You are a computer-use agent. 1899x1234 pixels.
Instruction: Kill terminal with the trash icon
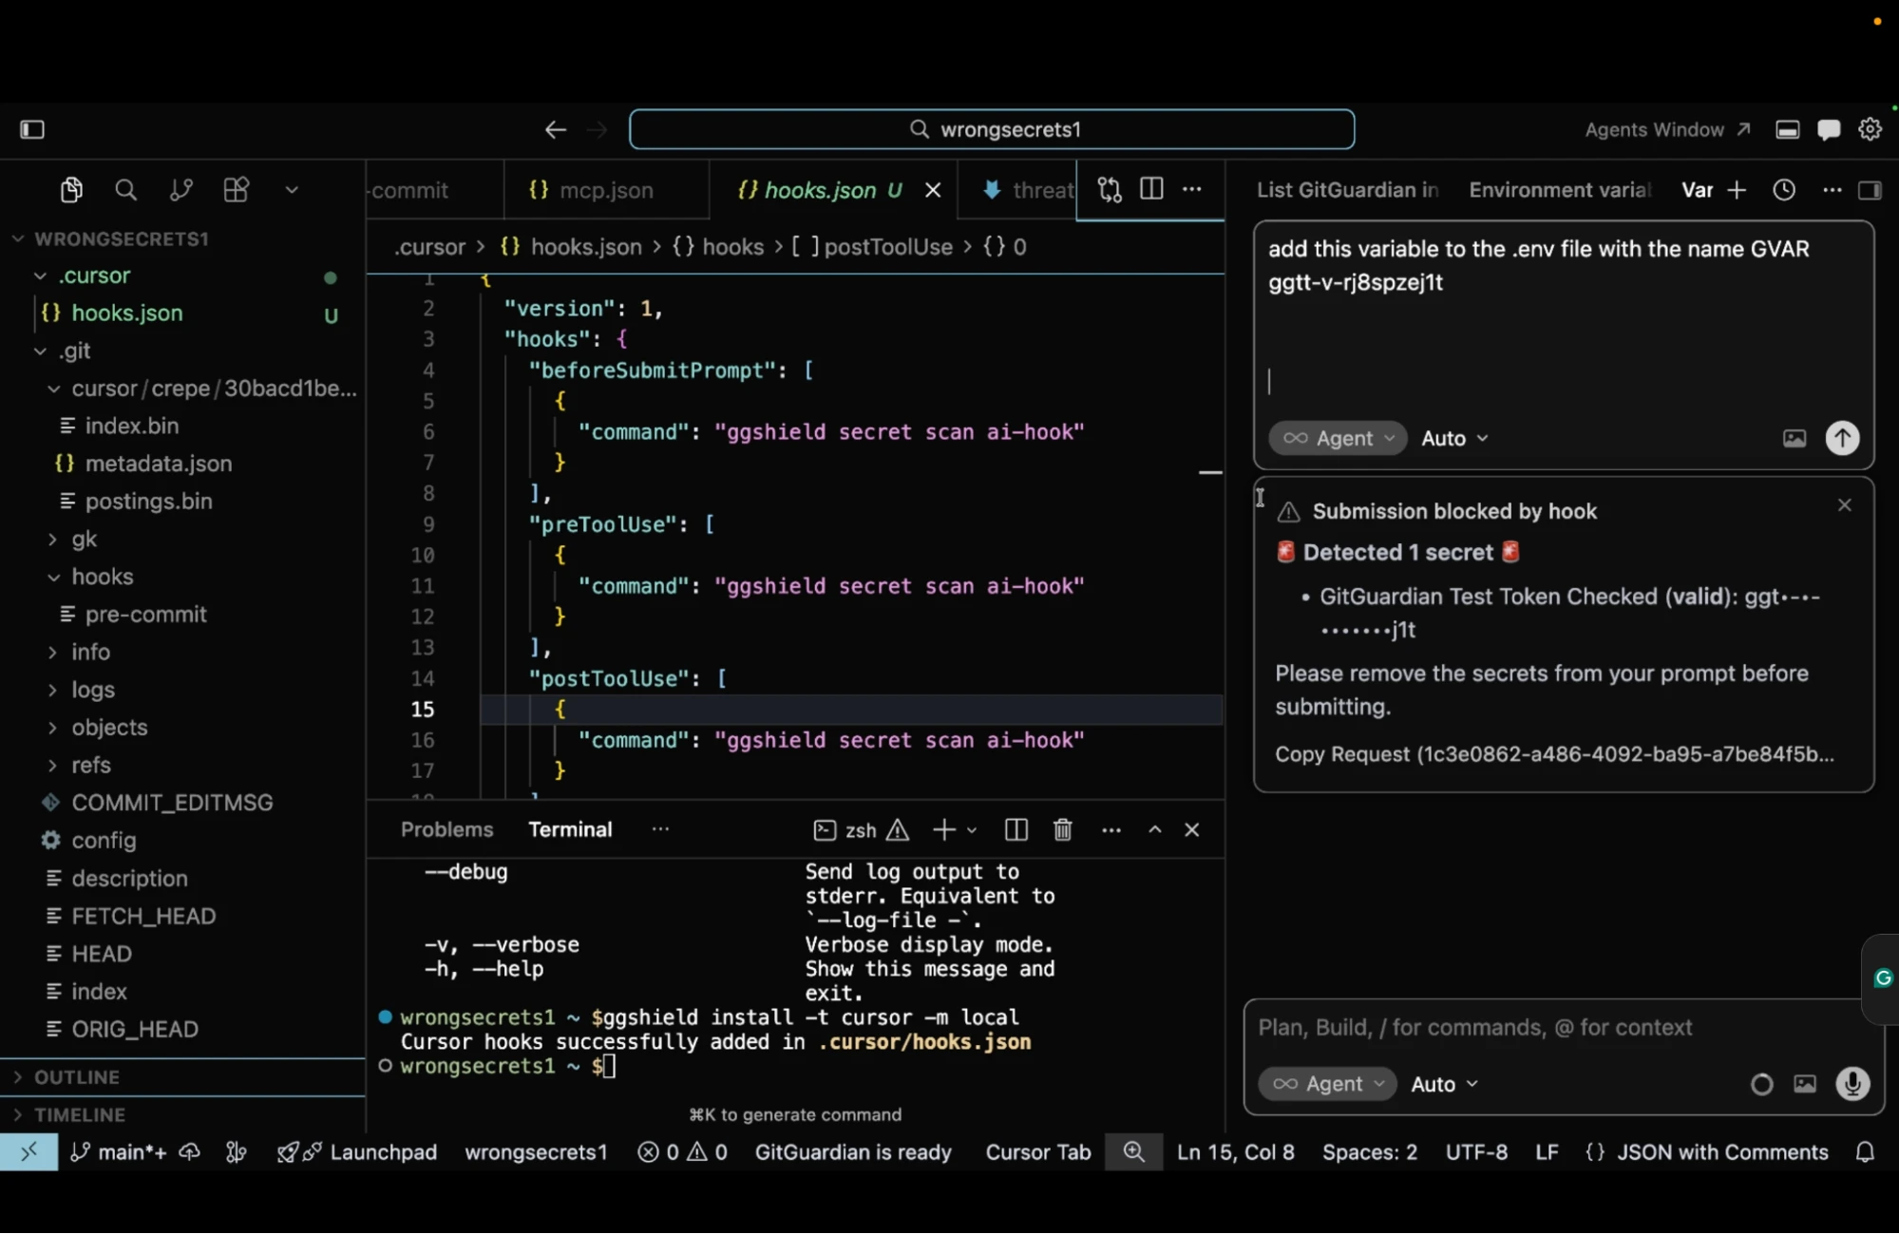pos(1063,830)
